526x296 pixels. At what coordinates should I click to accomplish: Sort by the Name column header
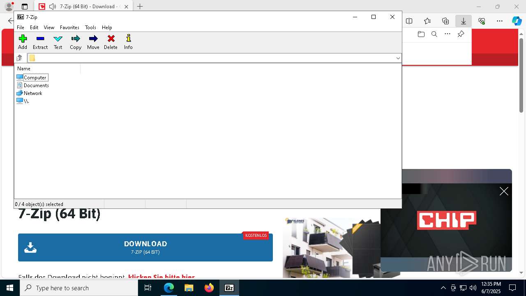[x=47, y=69]
